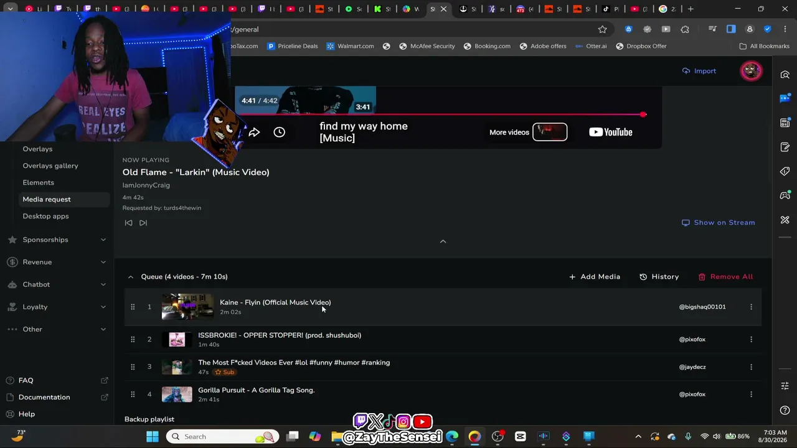Open Elements in the sidebar
The height and width of the screenshot is (448, 797).
click(38, 182)
